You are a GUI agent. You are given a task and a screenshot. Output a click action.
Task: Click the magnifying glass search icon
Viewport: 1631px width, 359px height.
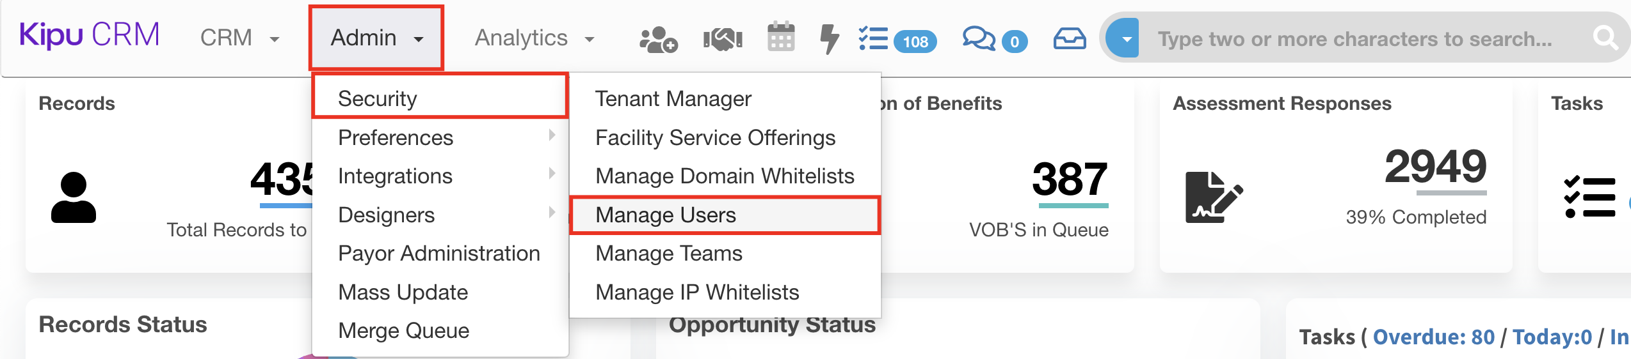coord(1605,38)
